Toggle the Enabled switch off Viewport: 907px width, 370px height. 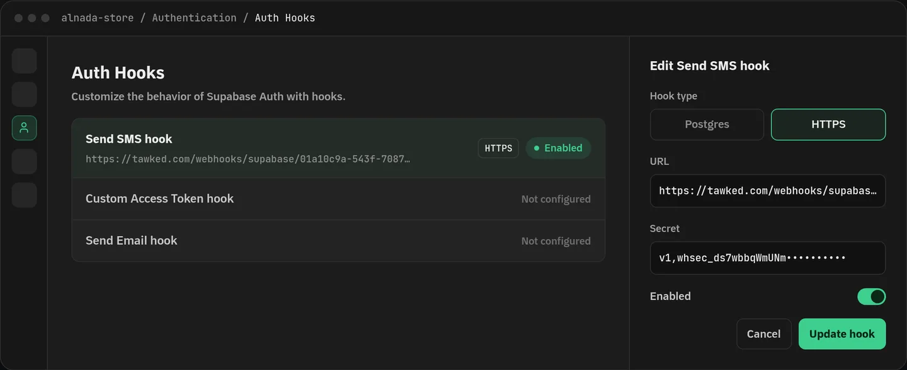pyautogui.click(x=871, y=296)
